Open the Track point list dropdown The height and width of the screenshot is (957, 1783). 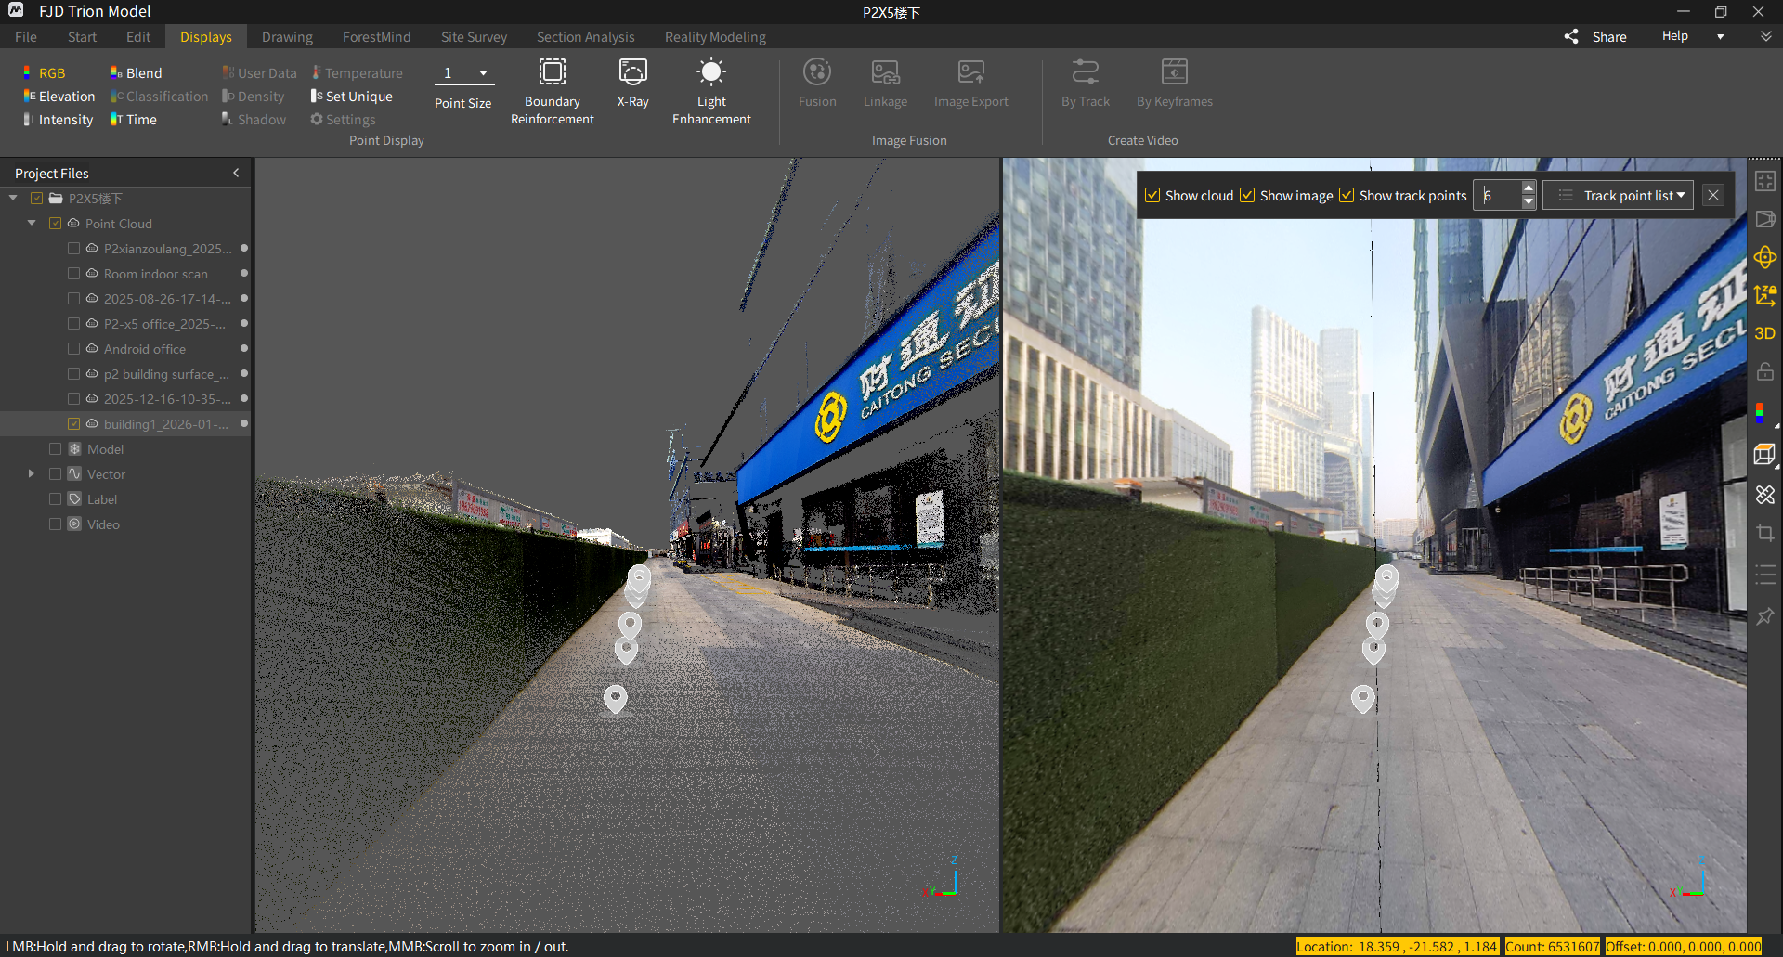click(x=1619, y=196)
